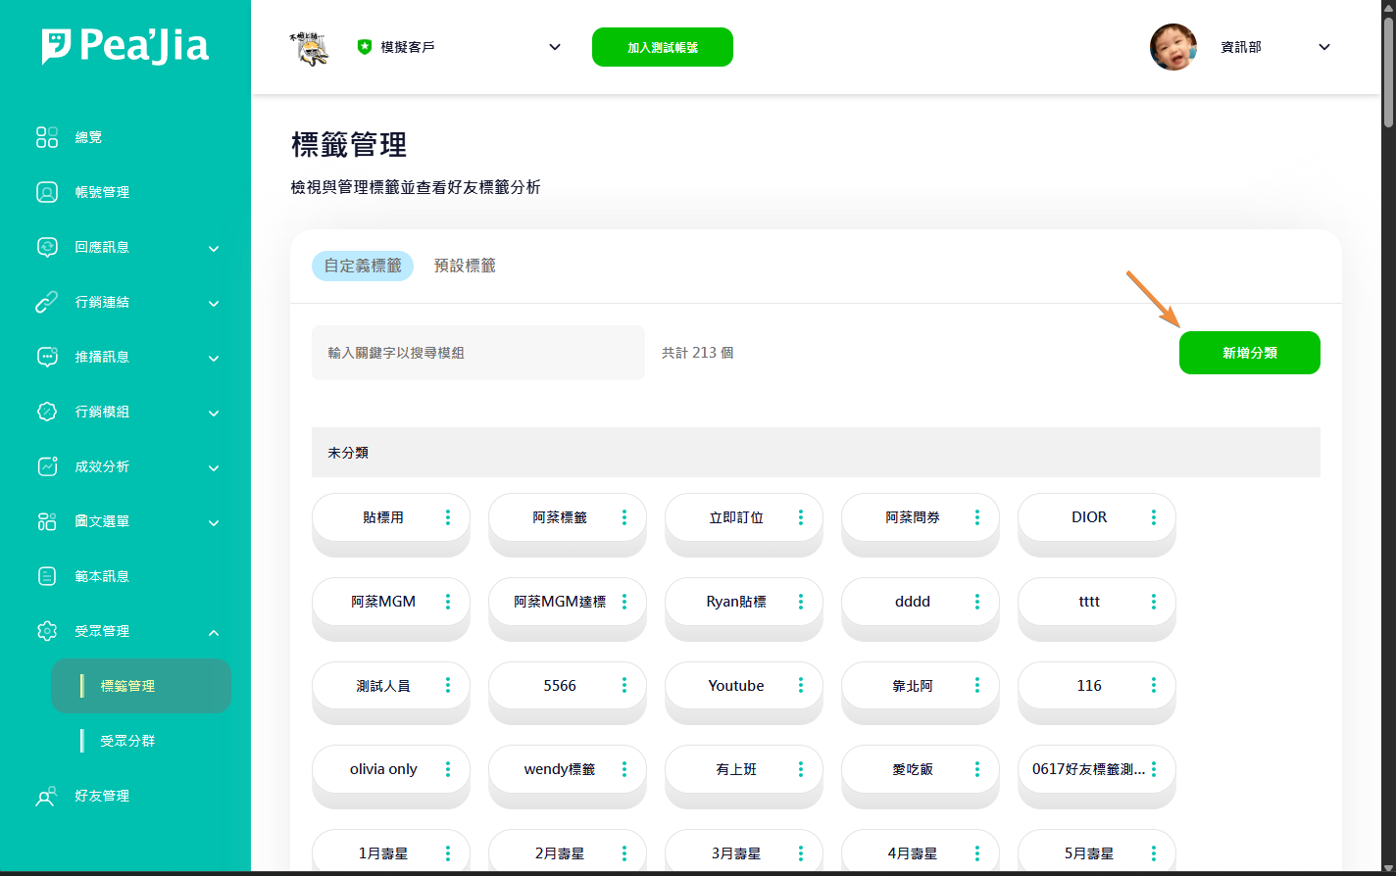
Task: Open the 資訊部 user dropdown
Action: [x=1323, y=47]
